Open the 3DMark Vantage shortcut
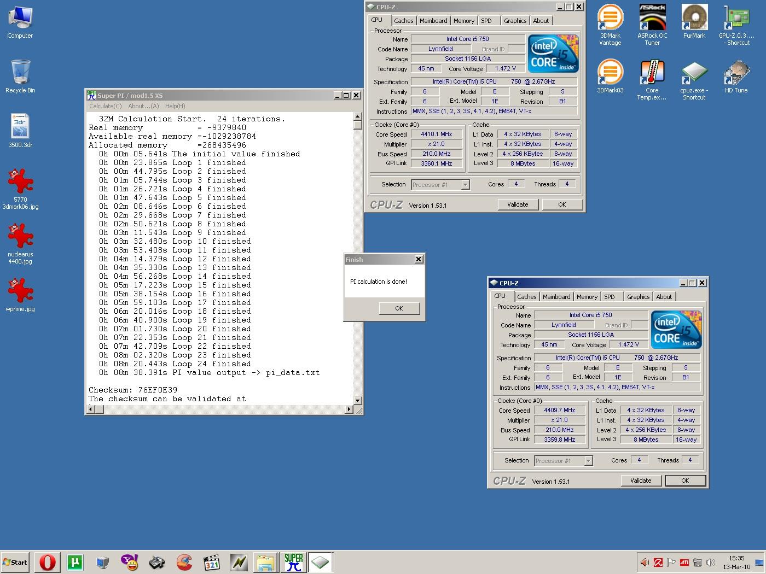This screenshot has height=574, width=766. pyautogui.click(x=610, y=25)
